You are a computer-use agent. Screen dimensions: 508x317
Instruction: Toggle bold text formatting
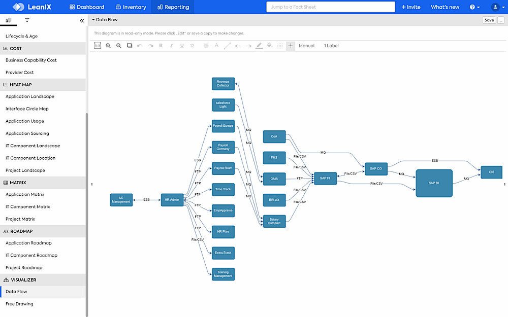[161, 46]
